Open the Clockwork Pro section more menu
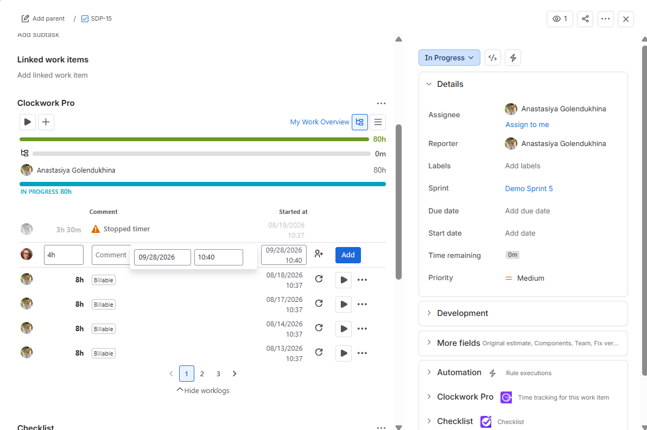 (x=381, y=103)
